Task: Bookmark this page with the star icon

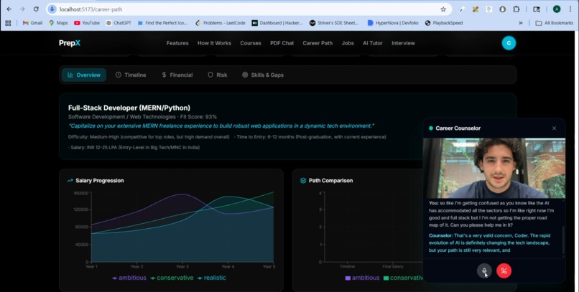Action: pos(443,9)
